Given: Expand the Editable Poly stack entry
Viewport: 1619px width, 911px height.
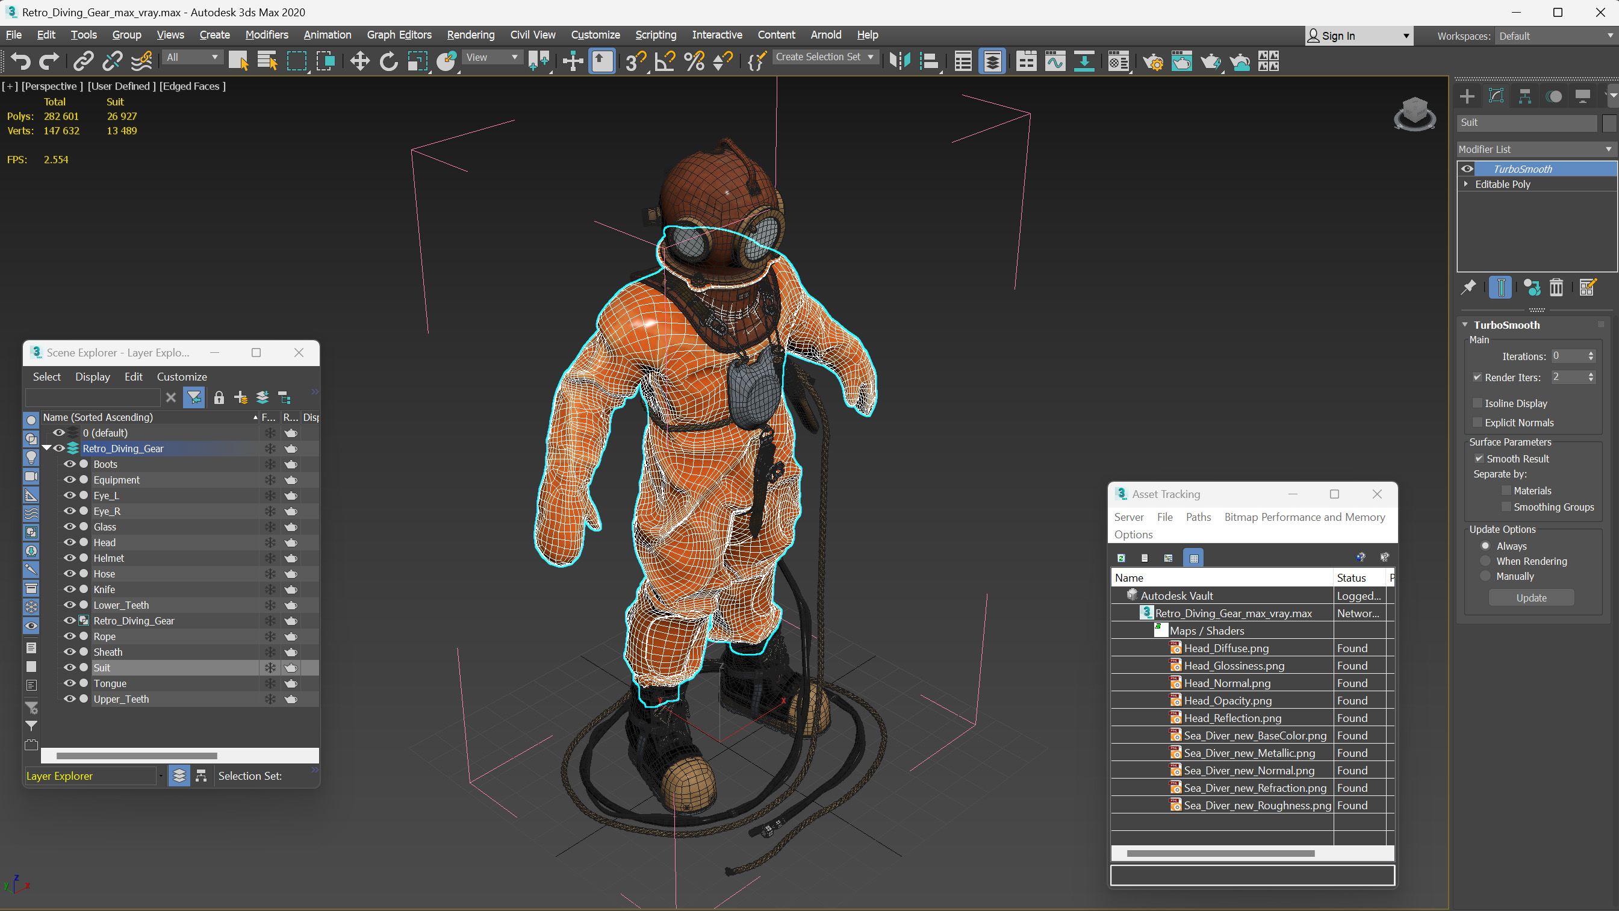Looking at the screenshot, I should click(x=1465, y=184).
